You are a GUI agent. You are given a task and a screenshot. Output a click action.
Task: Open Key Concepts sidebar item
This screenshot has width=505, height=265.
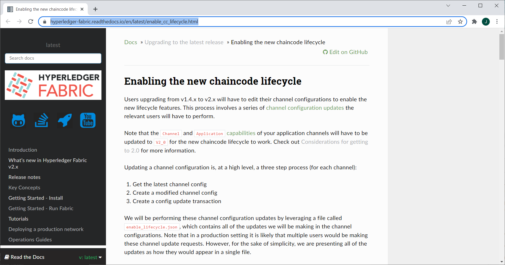[x=24, y=188]
